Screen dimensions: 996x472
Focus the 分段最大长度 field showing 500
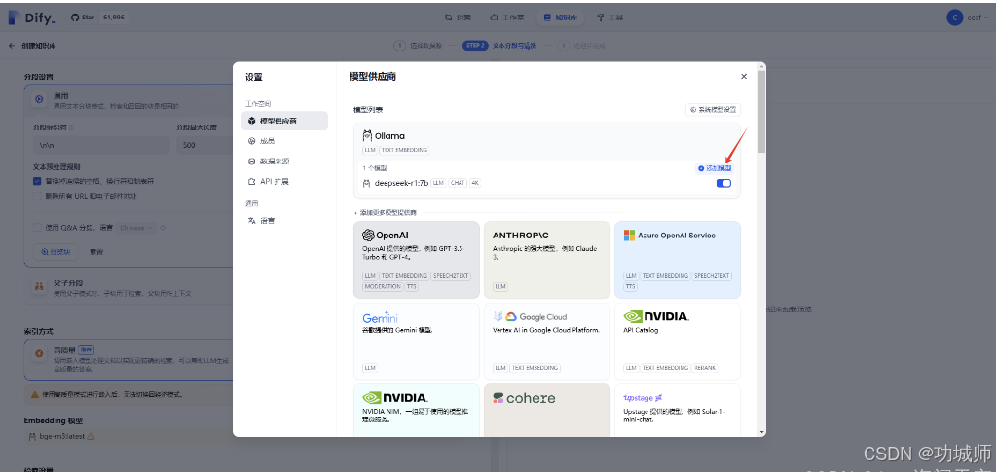(x=203, y=145)
